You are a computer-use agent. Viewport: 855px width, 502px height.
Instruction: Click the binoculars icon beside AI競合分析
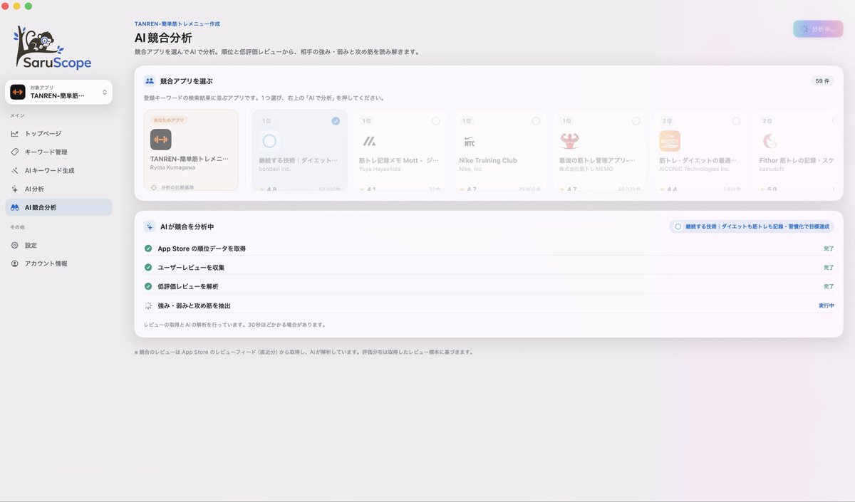pyautogui.click(x=15, y=207)
